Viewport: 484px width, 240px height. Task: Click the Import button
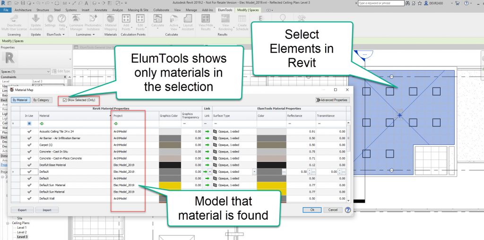47,210
